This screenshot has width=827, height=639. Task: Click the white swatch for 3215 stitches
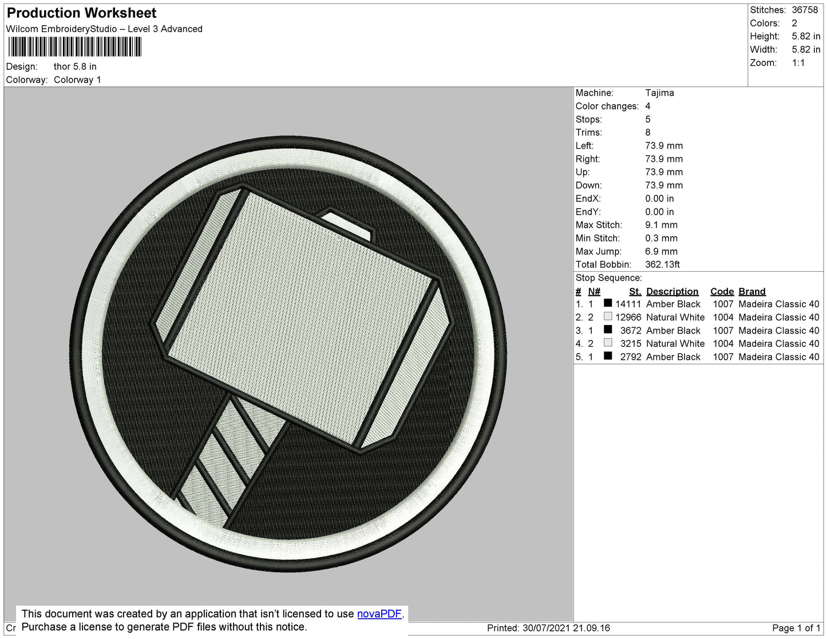(x=608, y=343)
